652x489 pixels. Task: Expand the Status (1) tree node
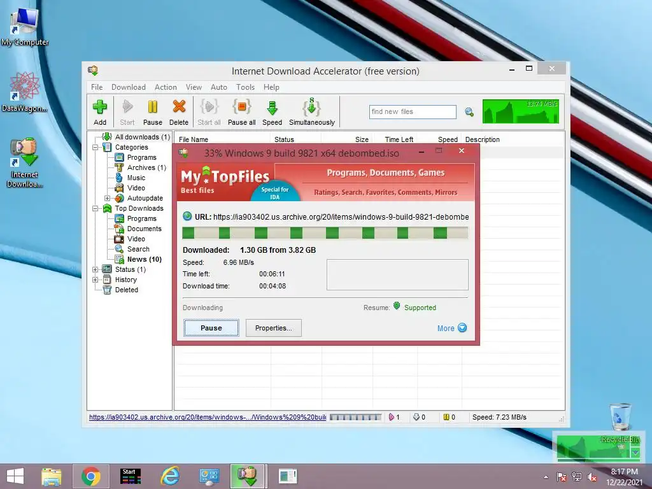point(96,269)
